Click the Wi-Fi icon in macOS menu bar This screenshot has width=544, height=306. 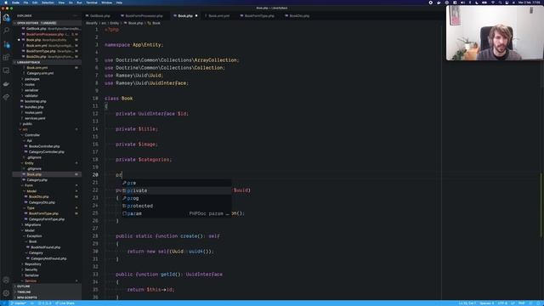point(493,3)
